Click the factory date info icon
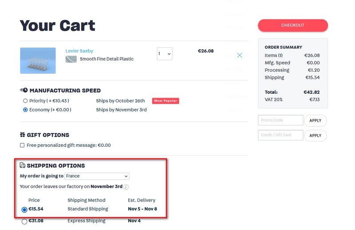Screen dimensions: 355x230 click(x=126, y=187)
